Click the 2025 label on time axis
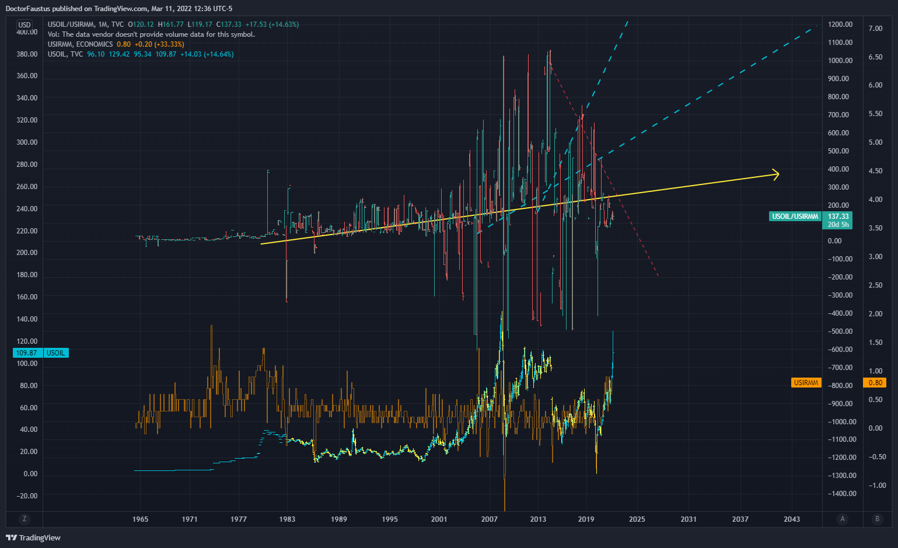This screenshot has width=898, height=548. tap(637, 519)
